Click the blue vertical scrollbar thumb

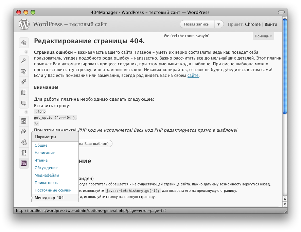click(x=285, y=66)
